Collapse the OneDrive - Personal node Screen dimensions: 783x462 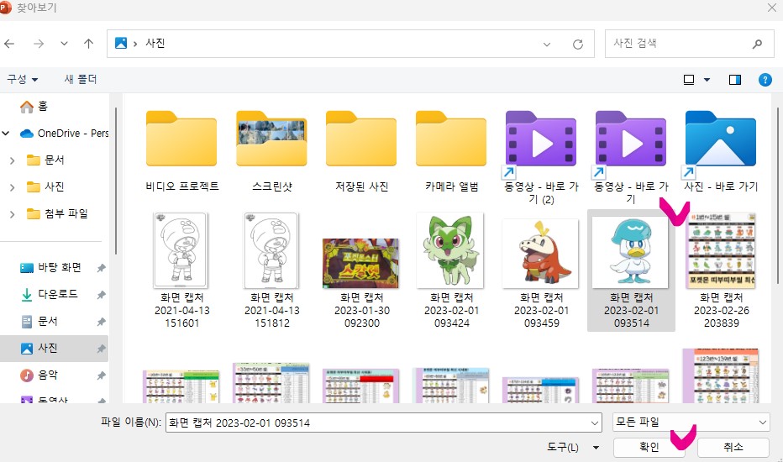point(6,134)
